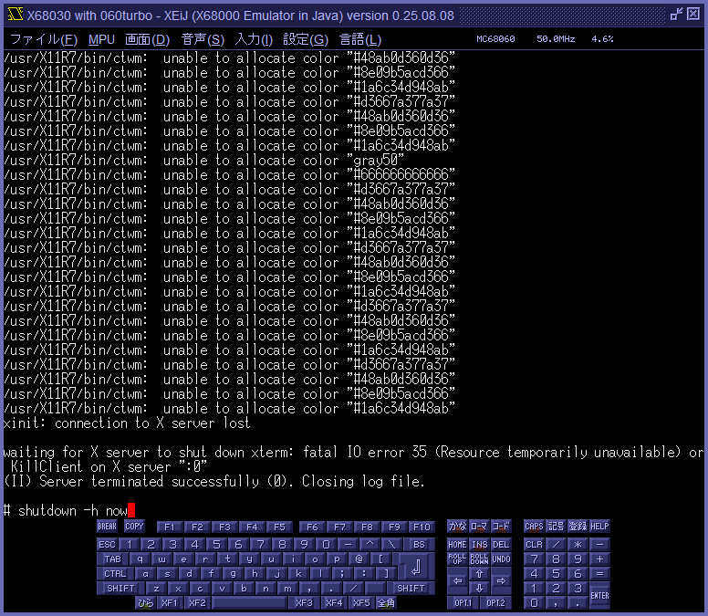Open the 設定(G) settings menu
This screenshot has width=708, height=616.
(x=306, y=40)
